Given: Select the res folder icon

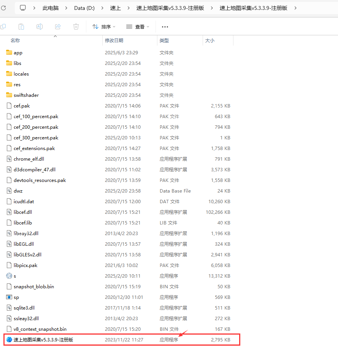Looking at the screenshot, I should [9, 84].
